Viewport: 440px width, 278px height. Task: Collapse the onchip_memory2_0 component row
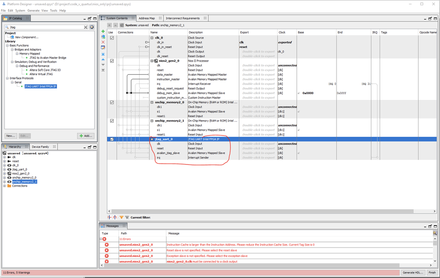coord(152,102)
